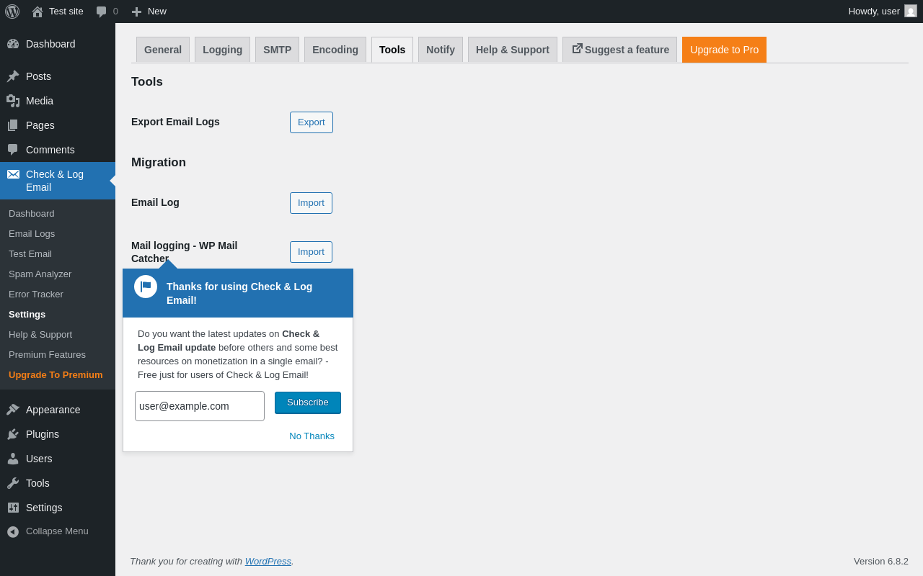Click the email address input field

click(200, 406)
